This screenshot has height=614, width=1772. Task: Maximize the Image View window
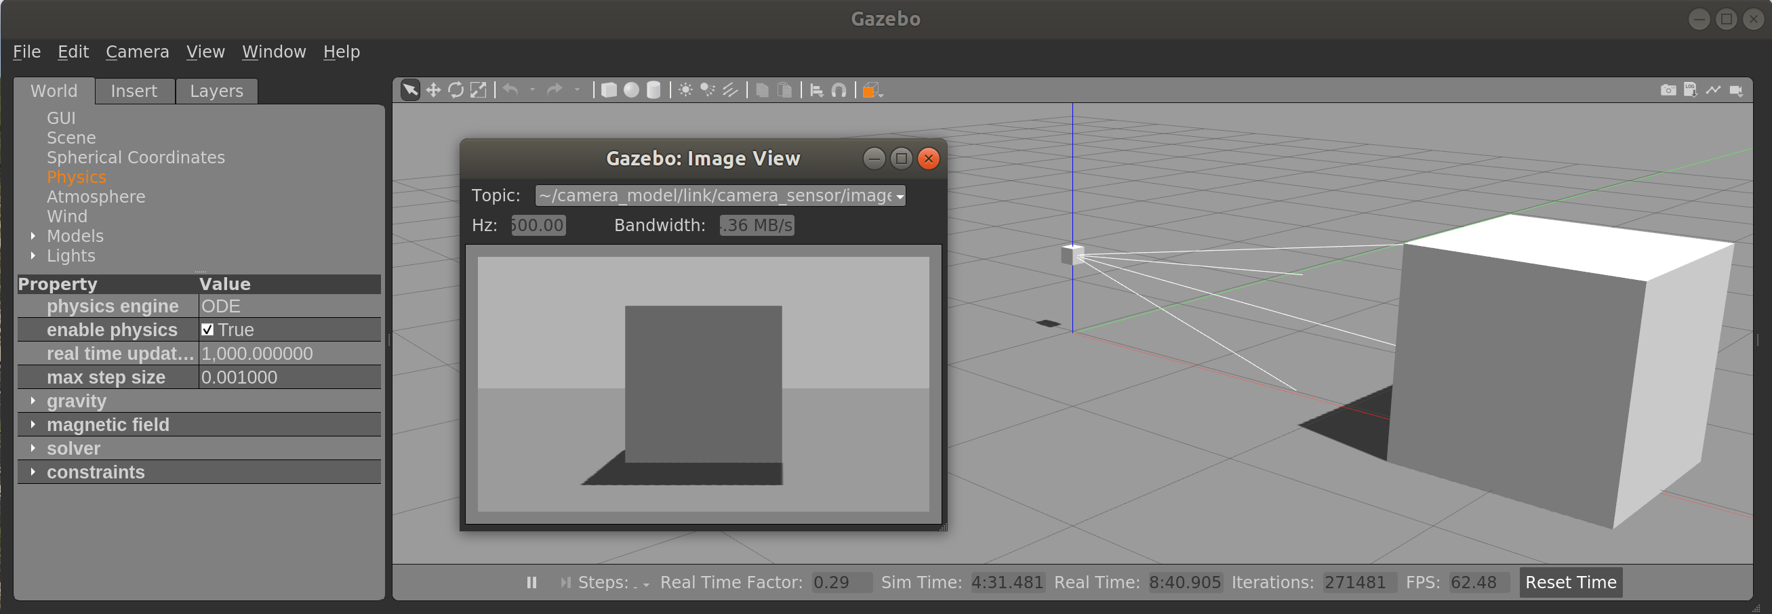[x=901, y=159]
